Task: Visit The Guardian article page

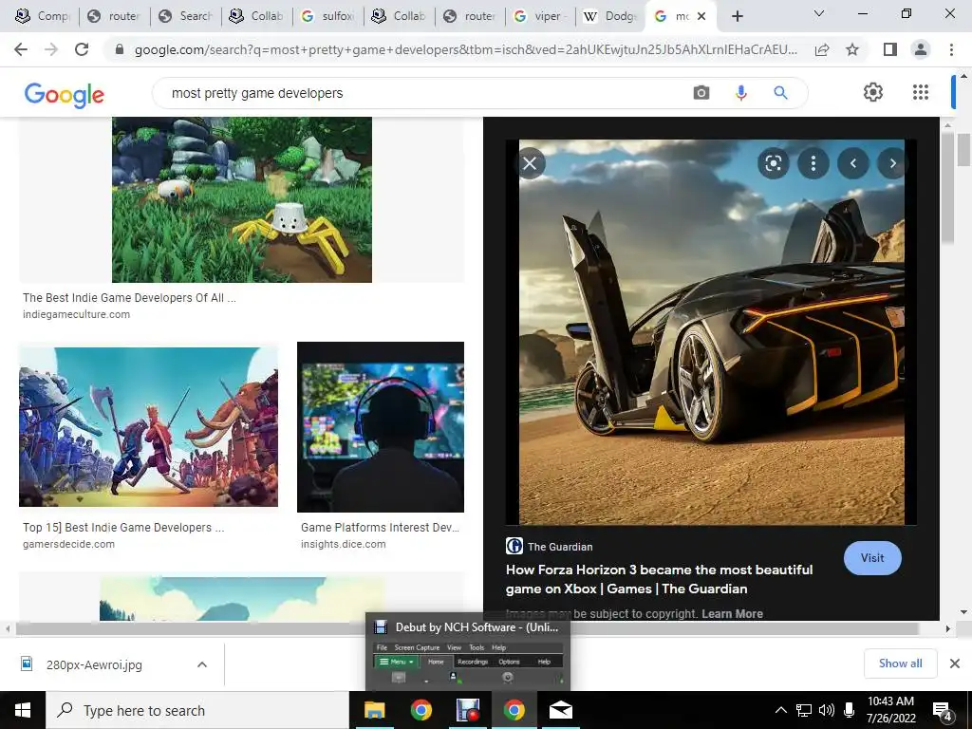Action: [x=872, y=558]
